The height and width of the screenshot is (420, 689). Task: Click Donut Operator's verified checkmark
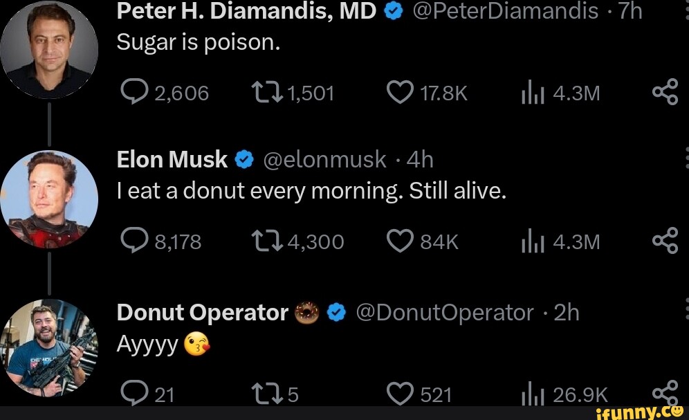tap(337, 312)
